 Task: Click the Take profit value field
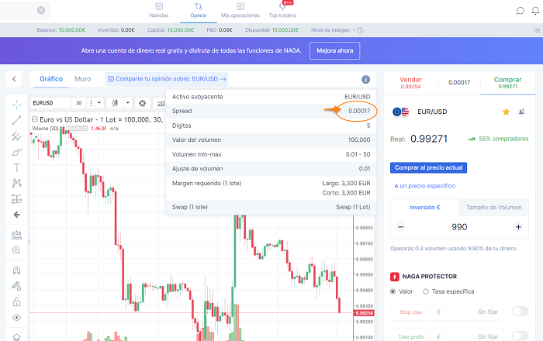468,336
